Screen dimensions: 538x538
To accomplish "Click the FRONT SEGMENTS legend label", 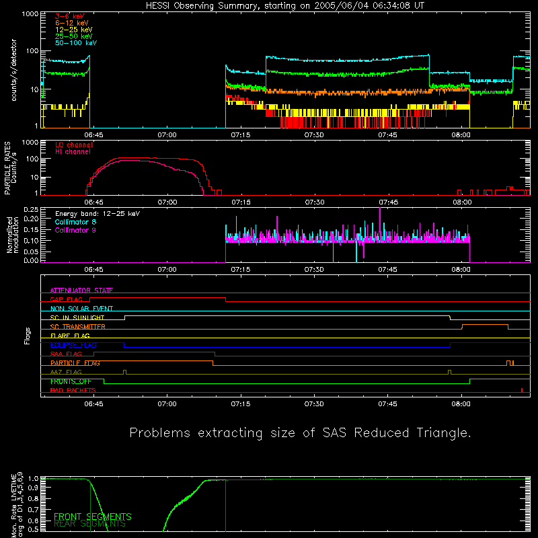I will 93,516.
